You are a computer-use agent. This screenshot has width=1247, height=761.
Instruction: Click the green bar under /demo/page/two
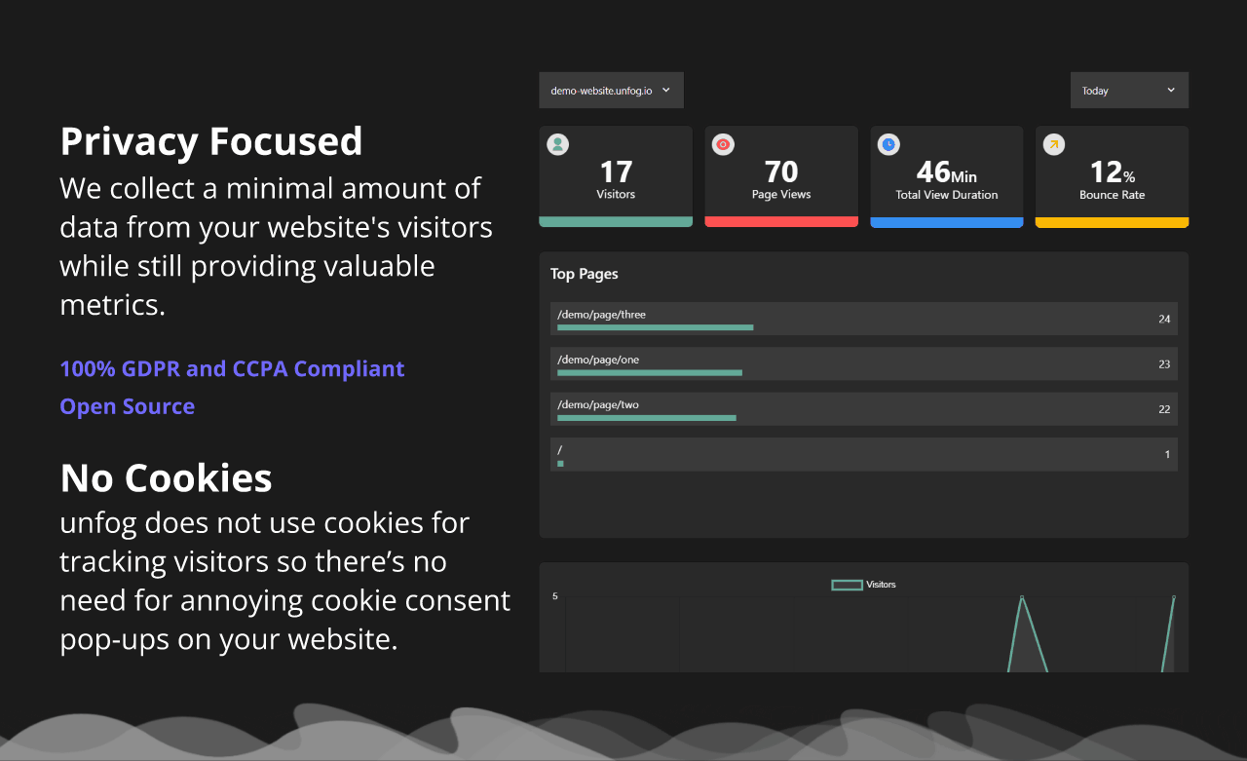point(647,417)
